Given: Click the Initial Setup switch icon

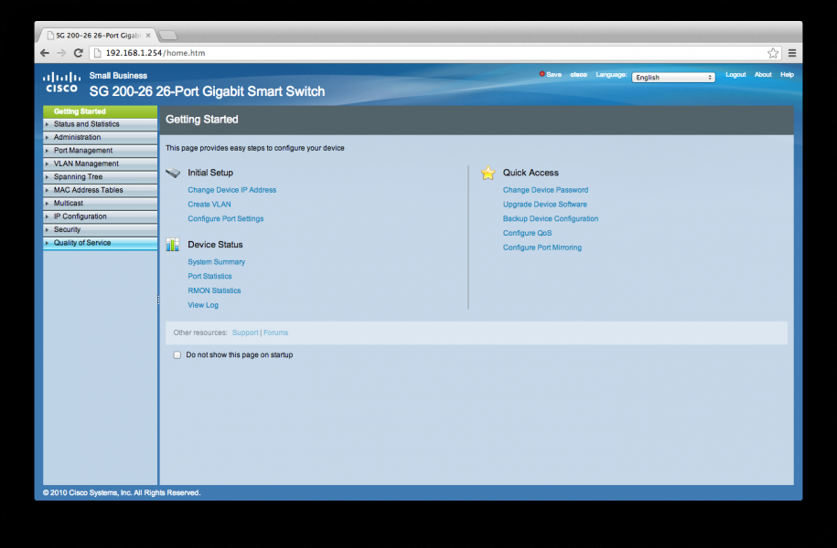Looking at the screenshot, I should (173, 173).
